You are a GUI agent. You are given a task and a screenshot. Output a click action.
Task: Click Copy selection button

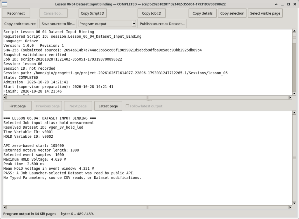click(232, 13)
